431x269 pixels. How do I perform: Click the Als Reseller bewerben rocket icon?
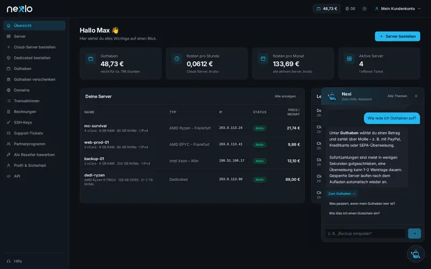(9, 154)
